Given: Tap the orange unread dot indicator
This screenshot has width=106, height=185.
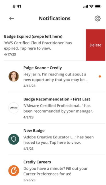Looking at the screenshot, I should [x=100, y=76].
